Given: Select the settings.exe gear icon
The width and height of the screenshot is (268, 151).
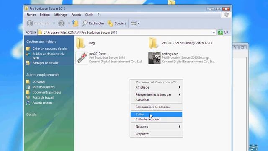Looking at the screenshot, I should pos(155,58).
